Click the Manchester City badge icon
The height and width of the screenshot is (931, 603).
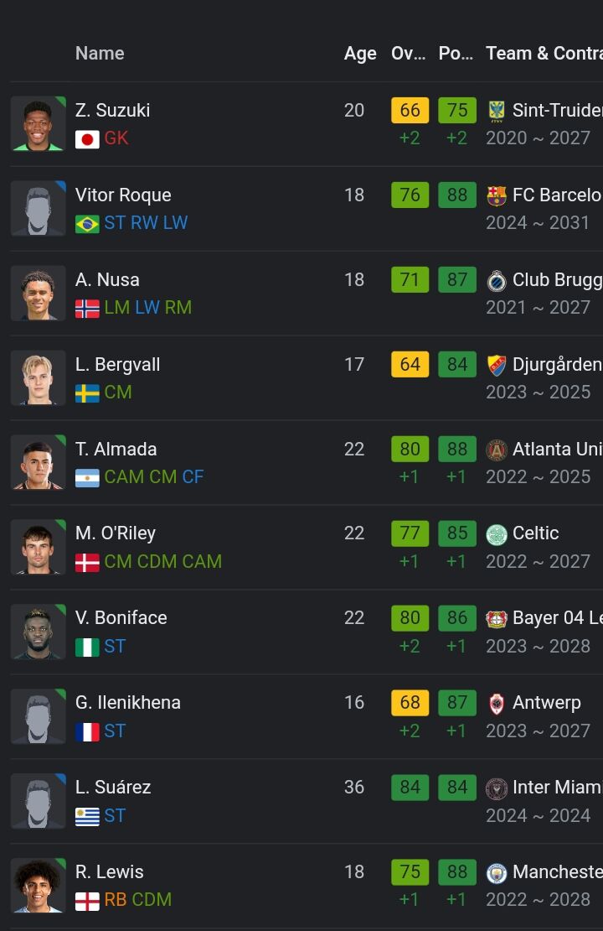pos(497,872)
